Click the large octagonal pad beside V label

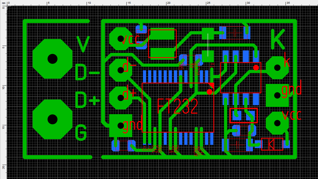tap(52, 59)
